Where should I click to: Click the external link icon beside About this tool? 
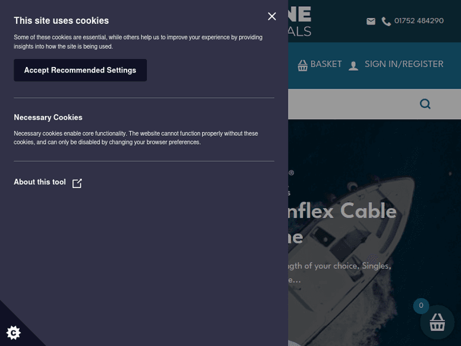[77, 183]
